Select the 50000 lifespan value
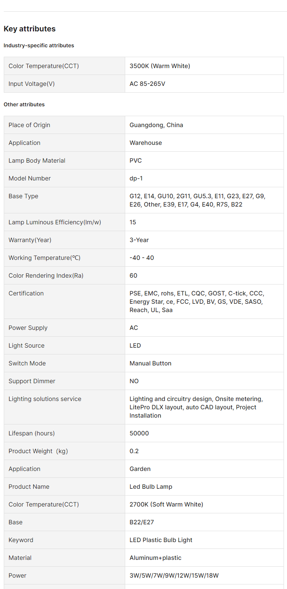 tap(139, 433)
